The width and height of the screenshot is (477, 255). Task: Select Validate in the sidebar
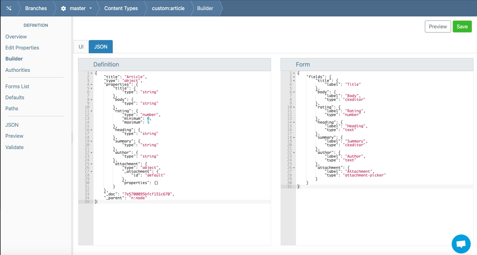15,147
